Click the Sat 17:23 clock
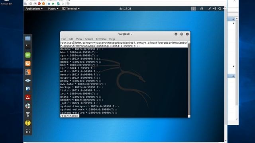Viewport: 255px width, 143px height. tap(125, 9)
